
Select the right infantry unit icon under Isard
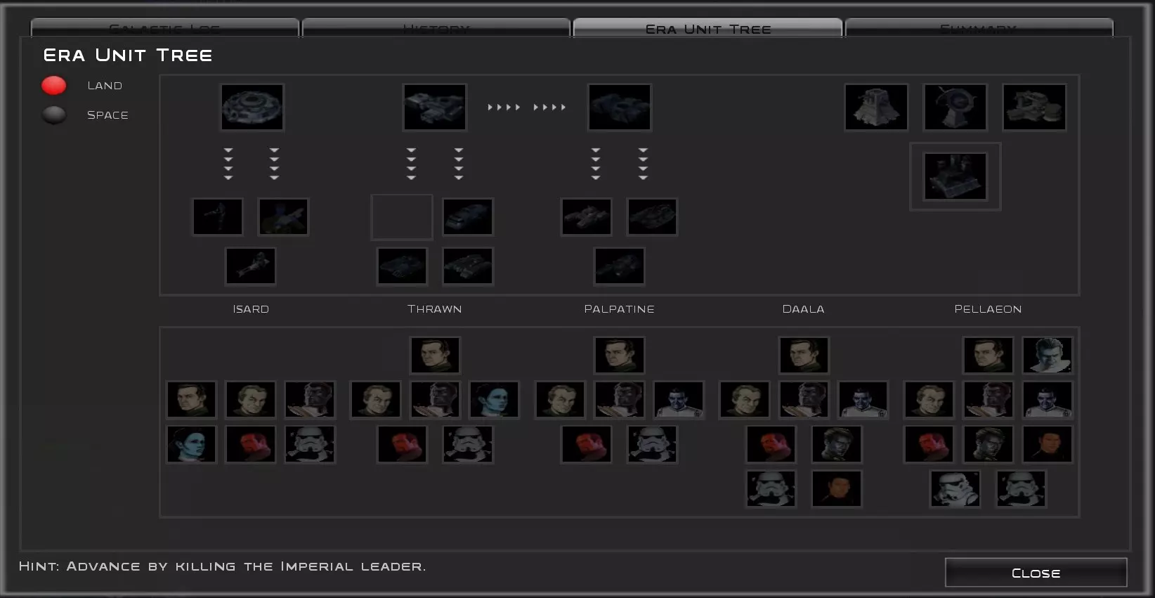[x=283, y=216]
